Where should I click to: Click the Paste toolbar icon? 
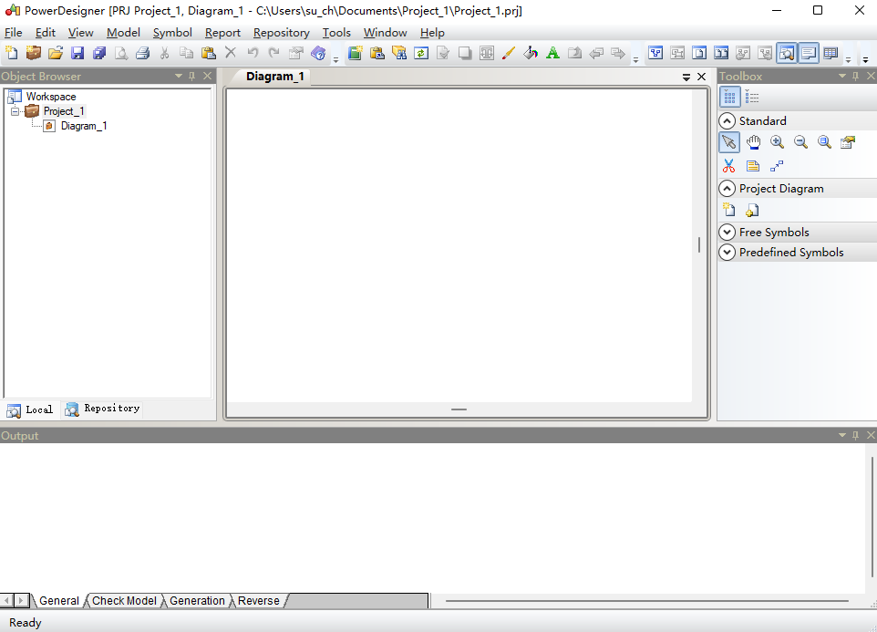point(208,53)
